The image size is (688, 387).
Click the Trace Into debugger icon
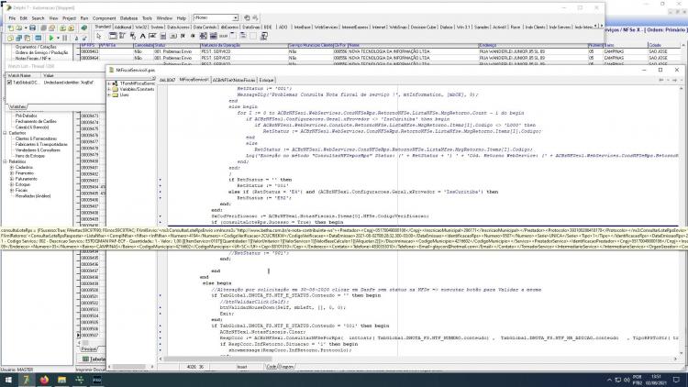(76, 39)
